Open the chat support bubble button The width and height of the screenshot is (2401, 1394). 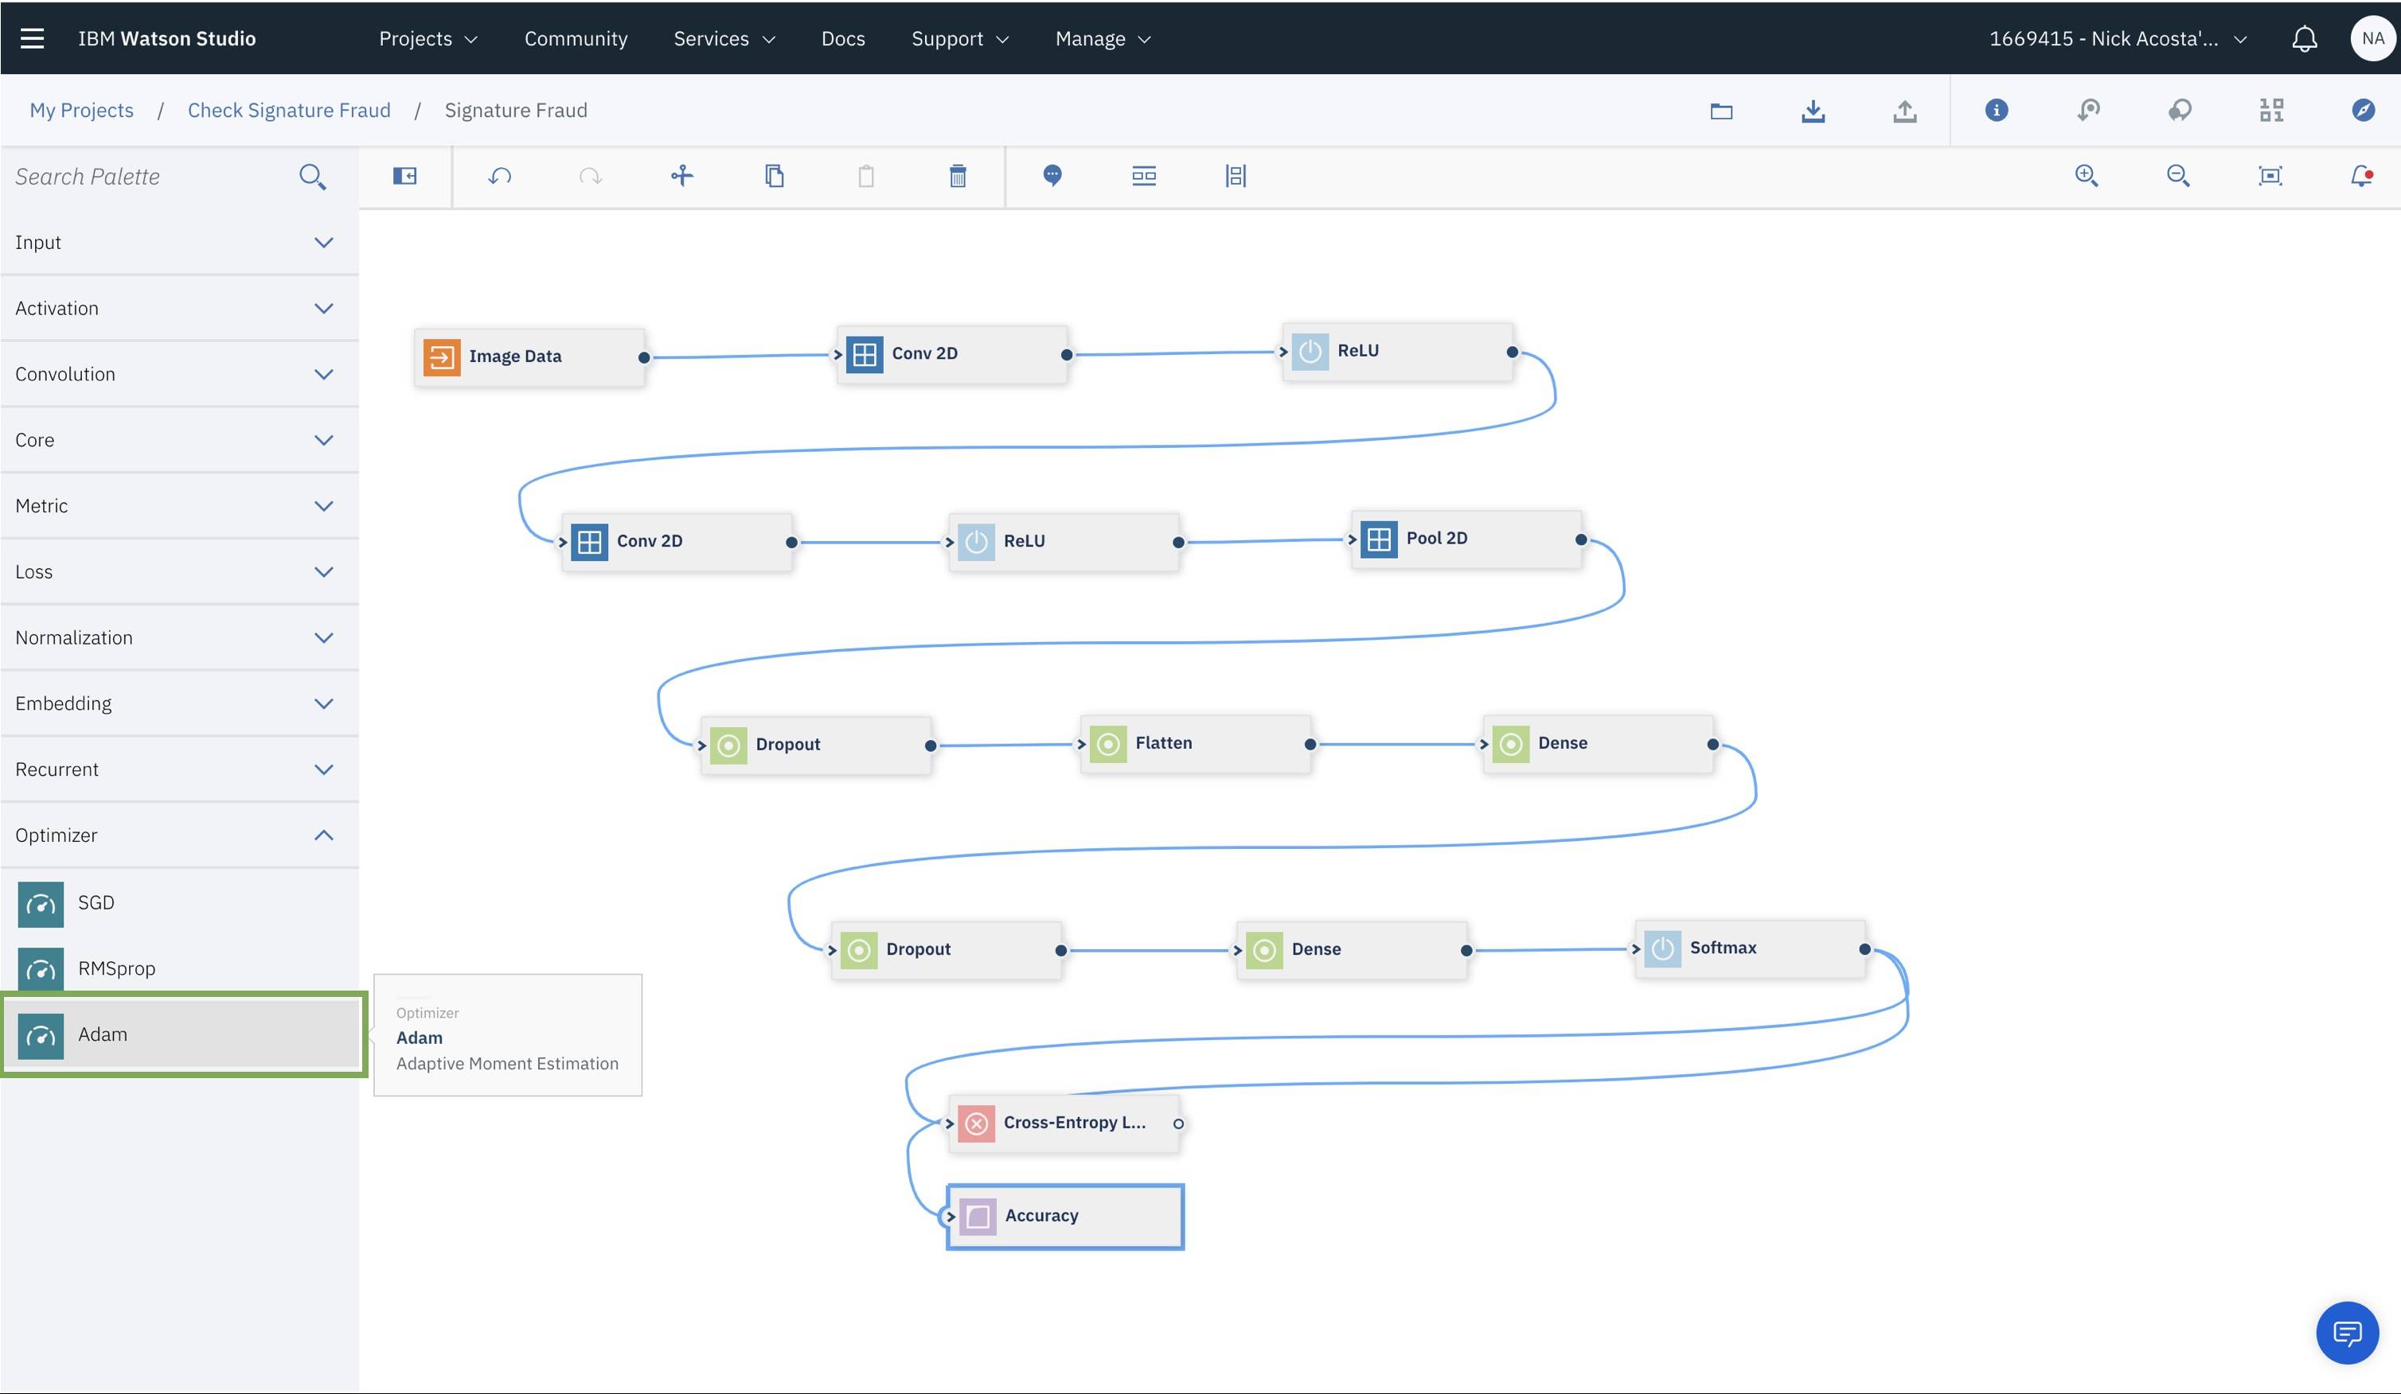pos(2347,1332)
